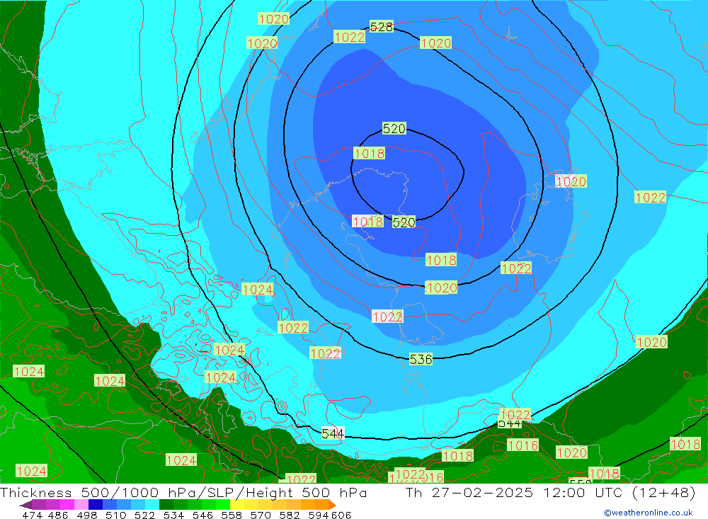The width and height of the screenshot is (708, 519).
Task: Open the weatheronline.co.uk copyright link
Action: [x=649, y=513]
